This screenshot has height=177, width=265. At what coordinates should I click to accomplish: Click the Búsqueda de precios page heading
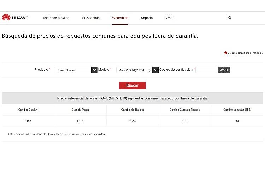(x=100, y=36)
